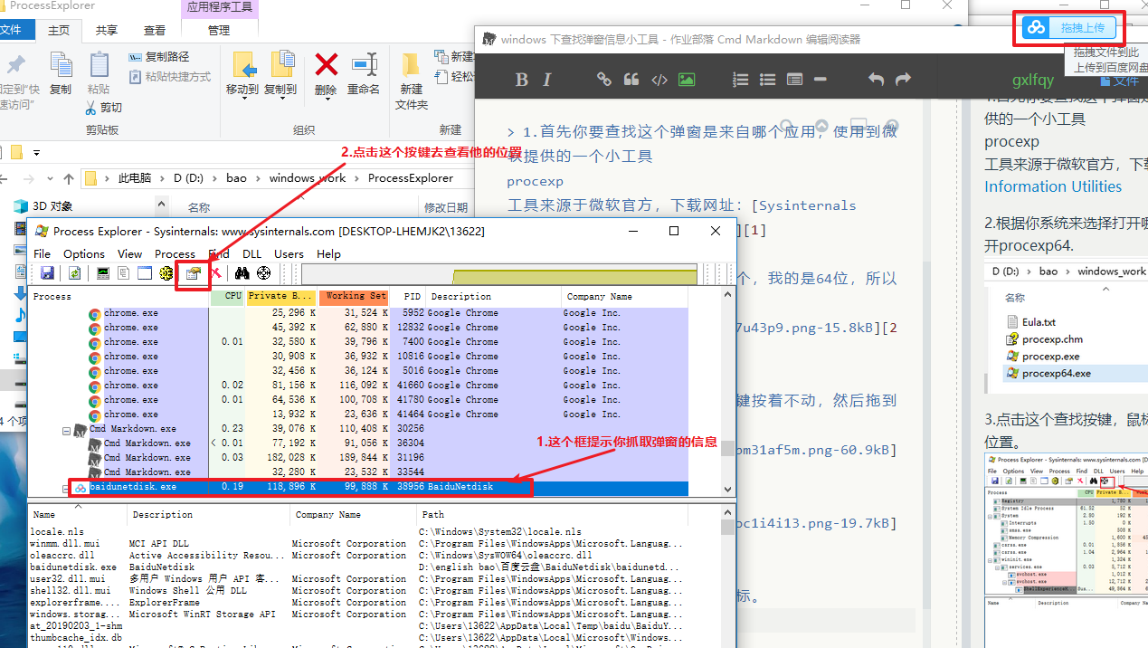Insert code via Cmd Markdown code icon
This screenshot has height=648, width=1148.
click(659, 80)
